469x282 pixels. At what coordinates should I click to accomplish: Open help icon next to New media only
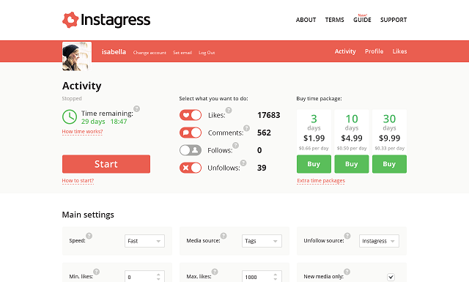pos(347,272)
